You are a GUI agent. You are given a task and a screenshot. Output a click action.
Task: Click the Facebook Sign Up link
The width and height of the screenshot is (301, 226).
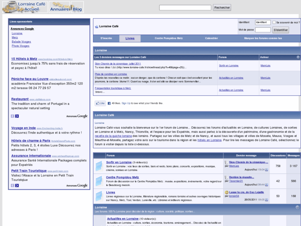(x=126, y=103)
